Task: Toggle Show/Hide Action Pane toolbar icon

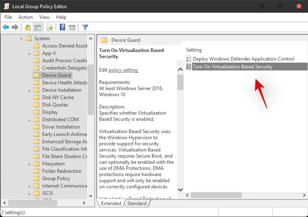Action: (72, 27)
